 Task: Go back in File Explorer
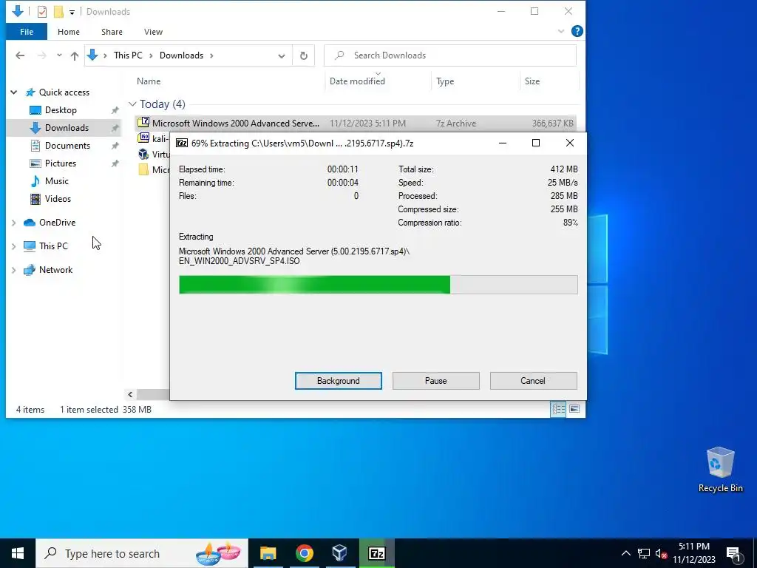coord(20,55)
